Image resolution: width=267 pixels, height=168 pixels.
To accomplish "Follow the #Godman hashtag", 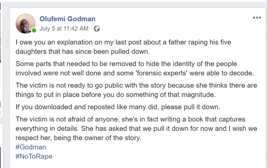I will (31, 147).
